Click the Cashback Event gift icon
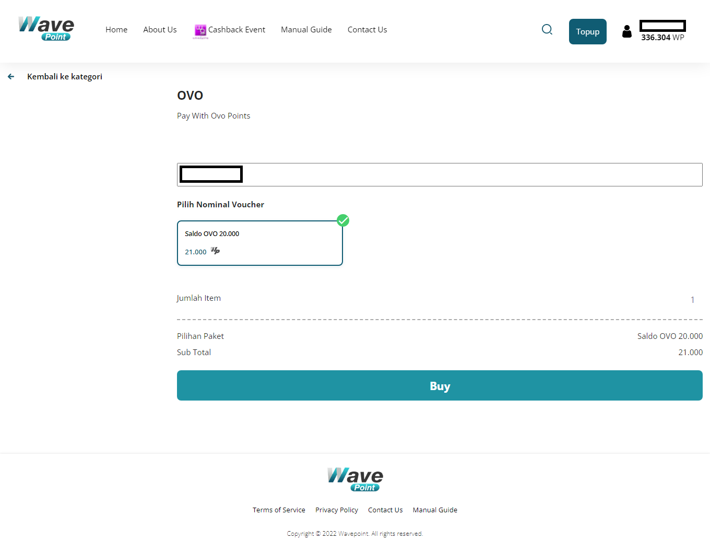710x552 pixels. tap(200, 30)
